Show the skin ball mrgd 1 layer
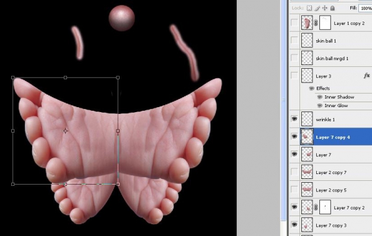The width and height of the screenshot is (372, 236). [x=294, y=58]
